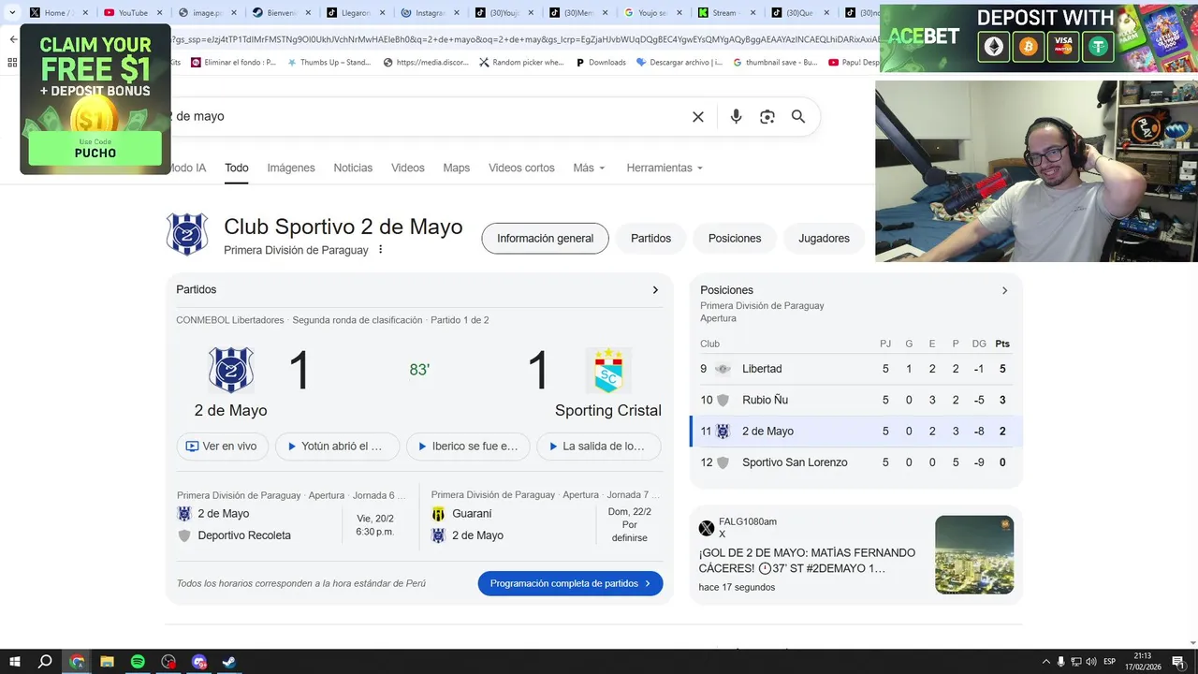Open the X profile icon of FALG1080am
Image resolution: width=1198 pixels, height=674 pixels.
707,528
